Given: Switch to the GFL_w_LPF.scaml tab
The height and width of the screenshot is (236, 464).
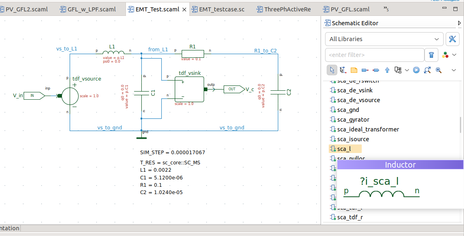Looking at the screenshot, I should click(88, 9).
